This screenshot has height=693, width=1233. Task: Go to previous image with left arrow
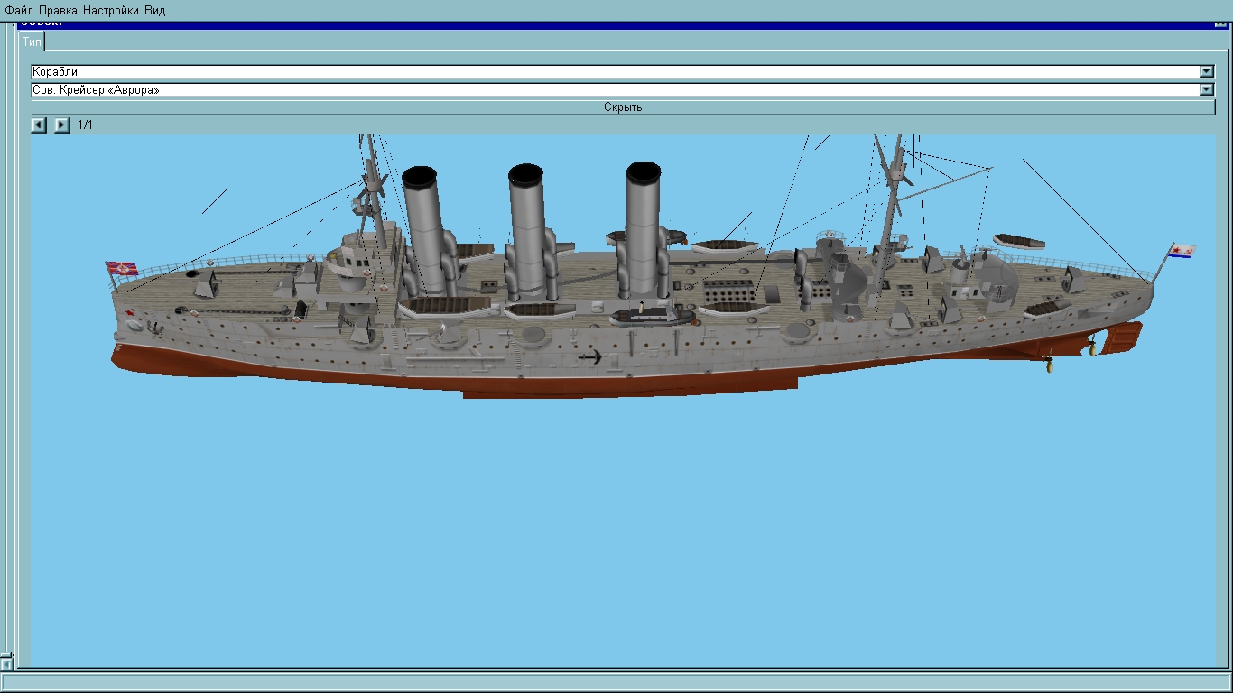pos(39,125)
